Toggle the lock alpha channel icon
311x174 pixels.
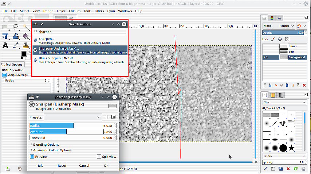pos(287,39)
